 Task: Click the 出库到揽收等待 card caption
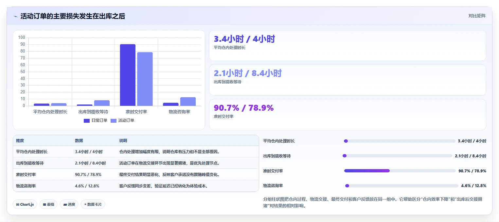pyautogui.click(x=227, y=82)
